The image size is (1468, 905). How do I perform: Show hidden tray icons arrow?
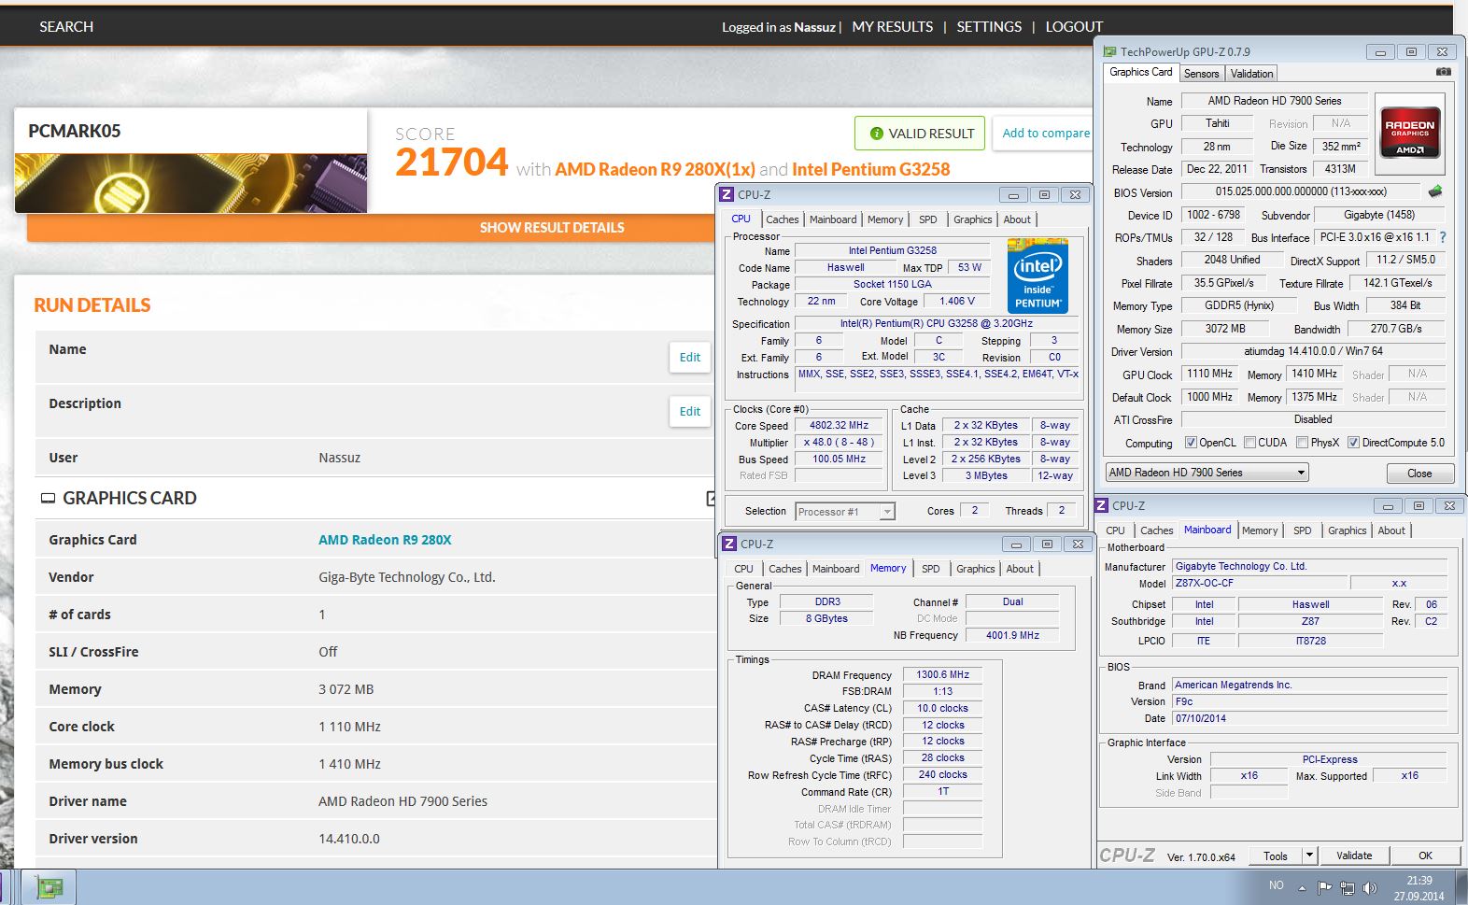(x=1302, y=887)
